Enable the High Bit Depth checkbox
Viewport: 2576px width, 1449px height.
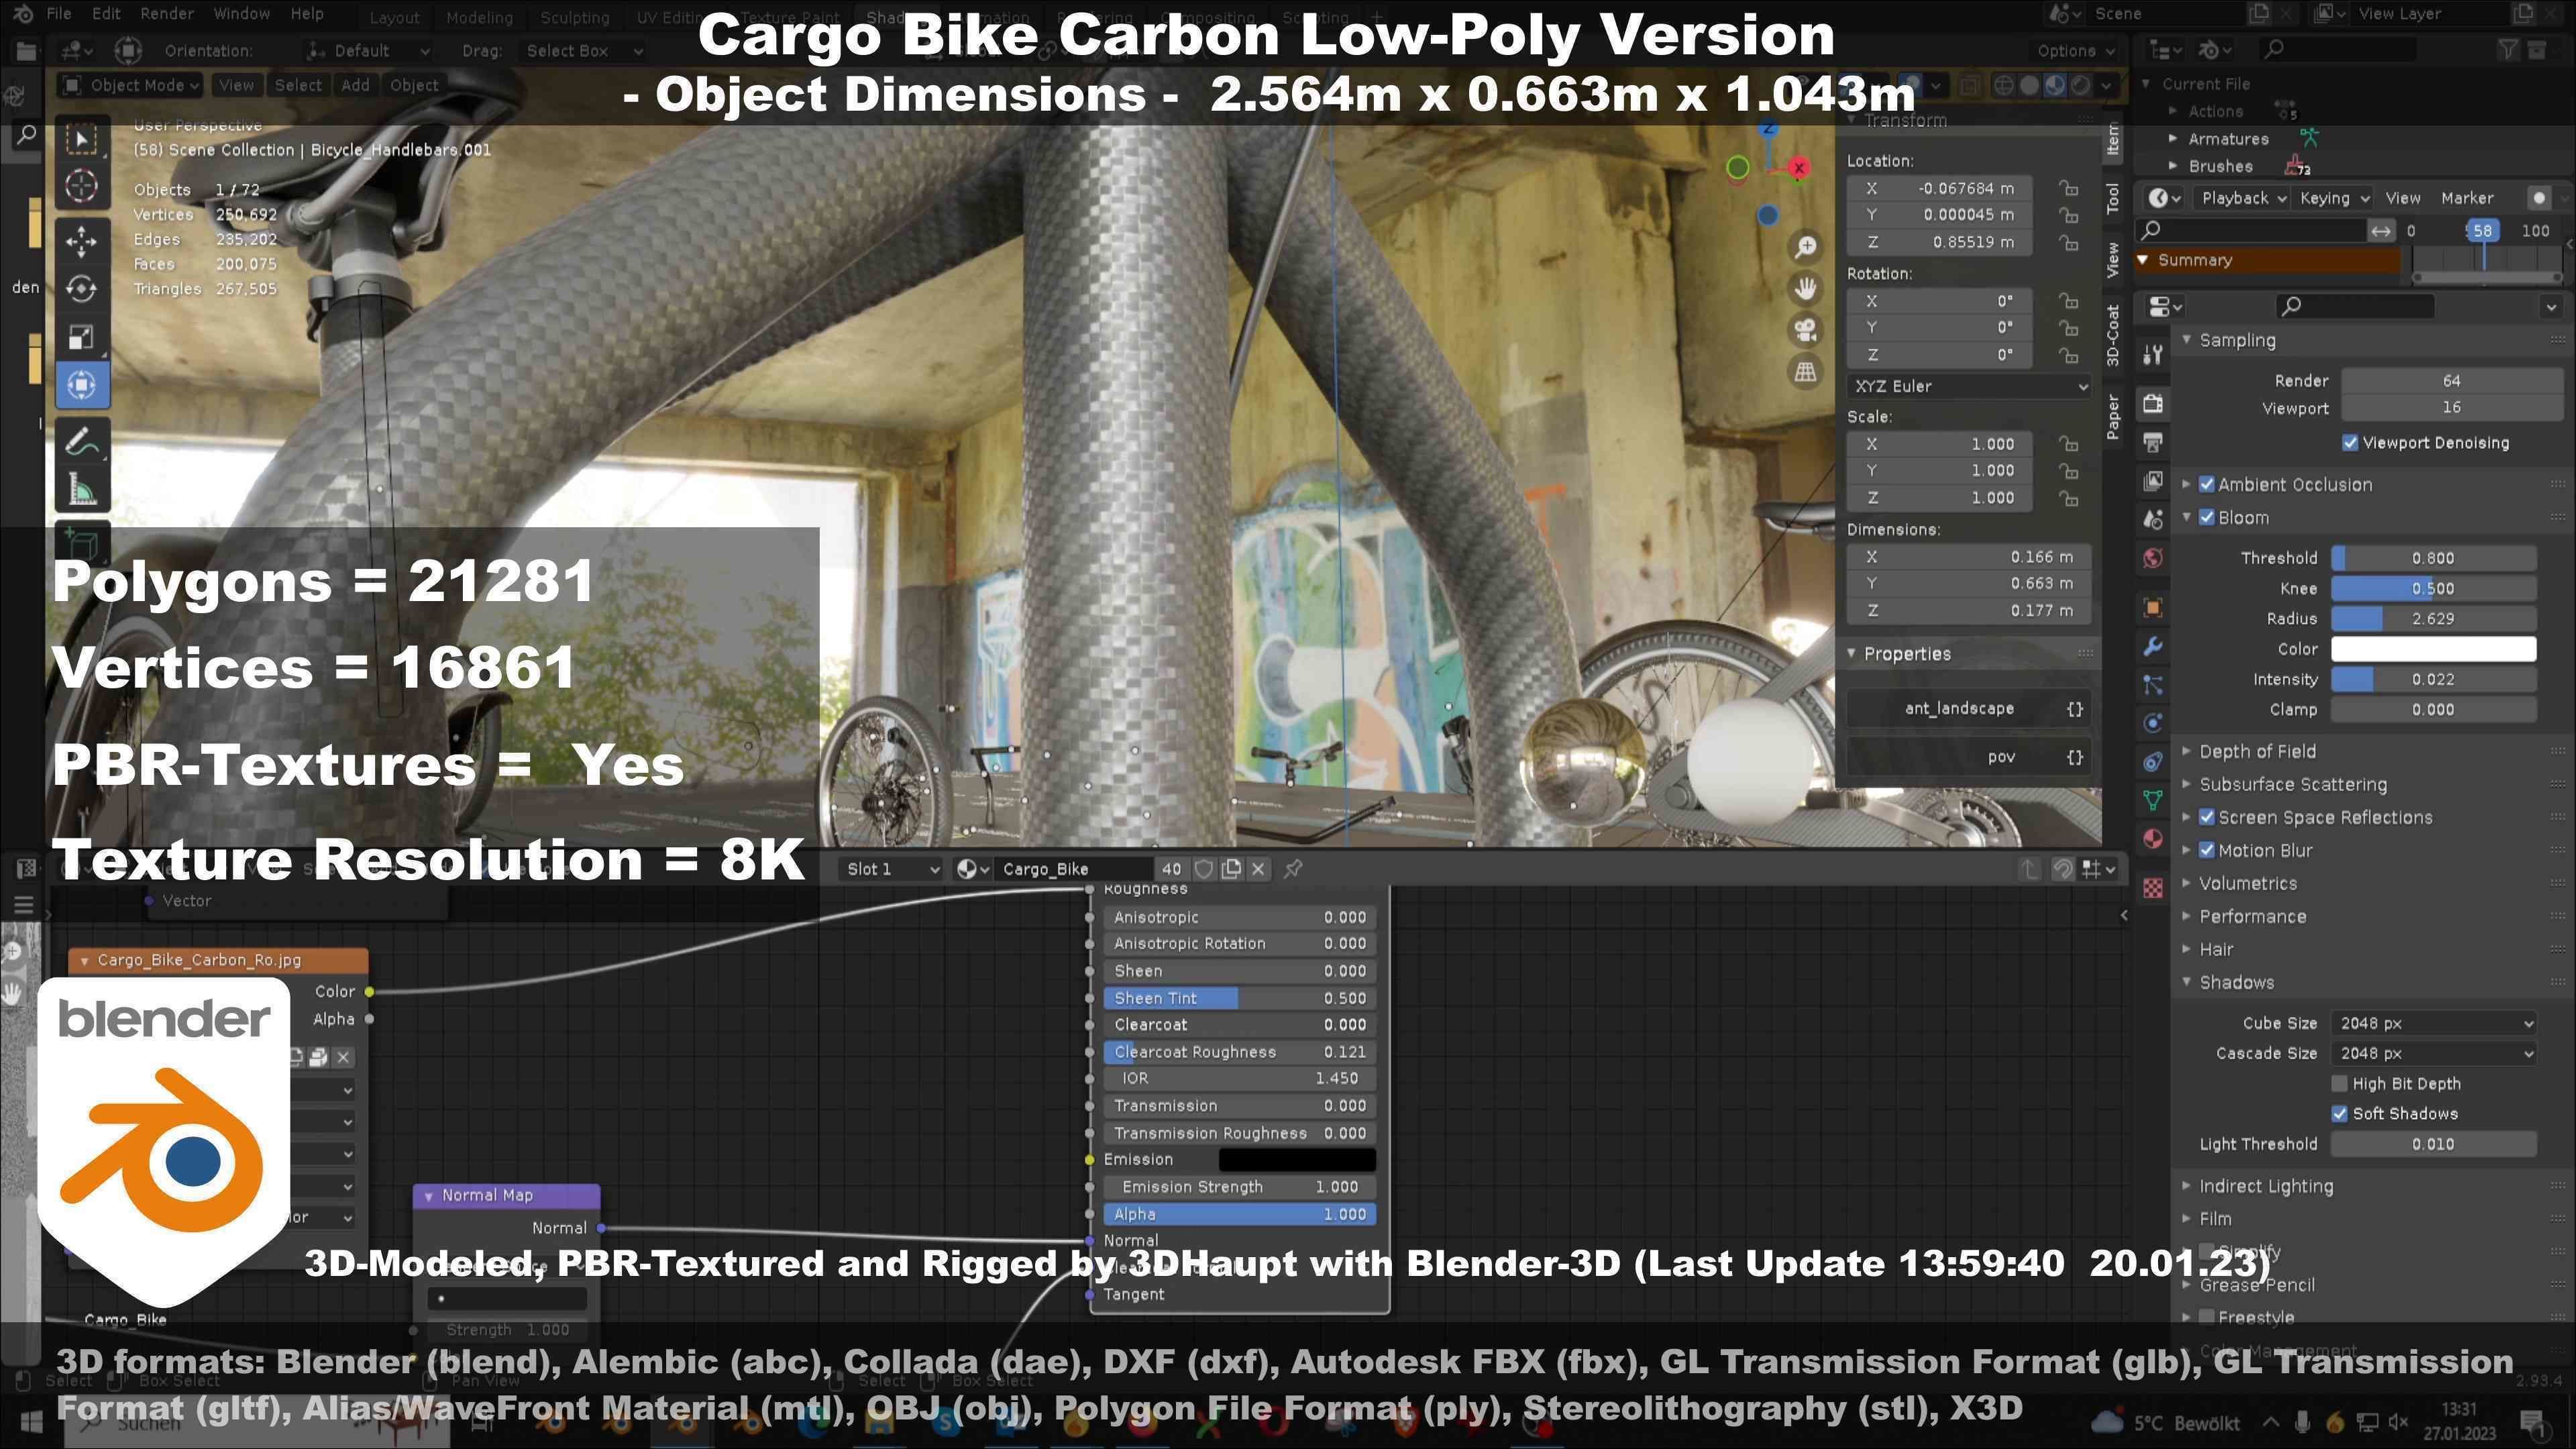tap(2339, 1084)
